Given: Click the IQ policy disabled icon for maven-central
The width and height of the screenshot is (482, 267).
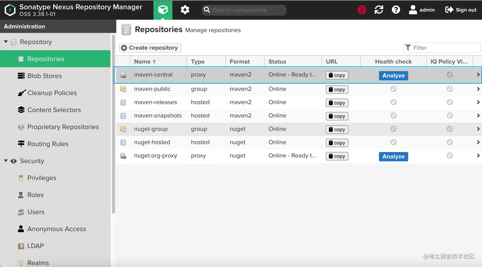Looking at the screenshot, I should [449, 75].
